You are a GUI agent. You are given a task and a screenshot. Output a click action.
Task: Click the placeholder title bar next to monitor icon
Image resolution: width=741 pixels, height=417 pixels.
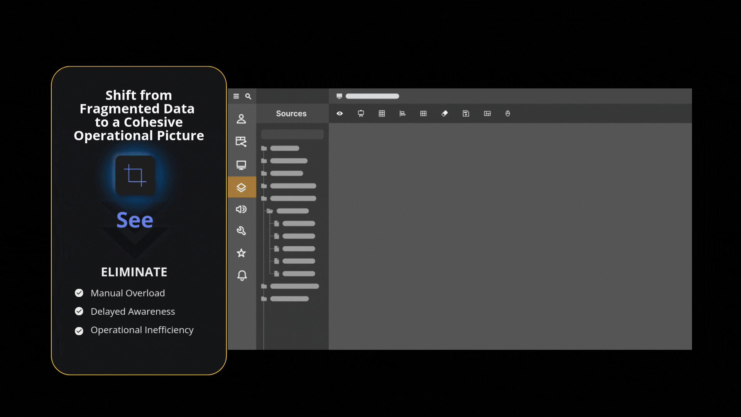[372, 96]
